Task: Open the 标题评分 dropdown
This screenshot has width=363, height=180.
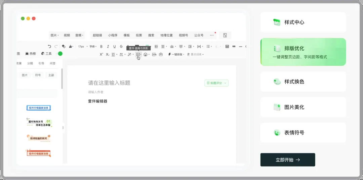Action: [216, 83]
